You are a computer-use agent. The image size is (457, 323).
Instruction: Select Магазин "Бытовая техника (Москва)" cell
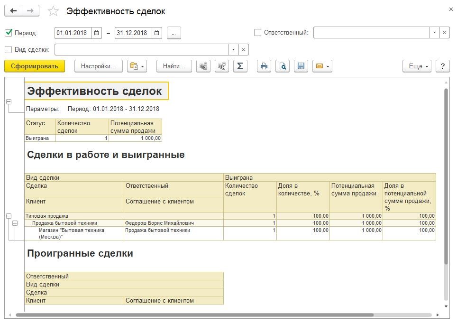coord(74,233)
